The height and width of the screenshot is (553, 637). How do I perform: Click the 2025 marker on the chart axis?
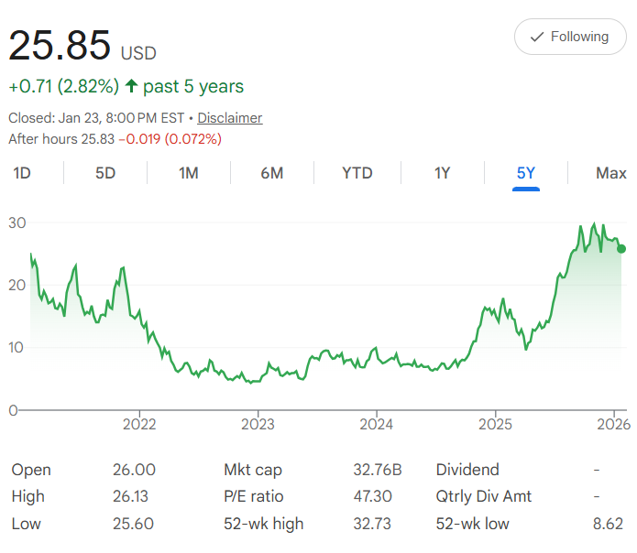pyautogui.click(x=495, y=425)
